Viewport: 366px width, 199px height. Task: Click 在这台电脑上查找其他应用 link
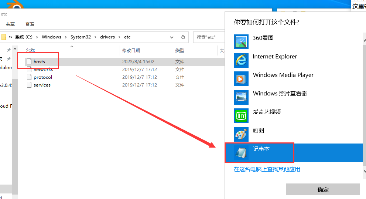(x=267, y=169)
